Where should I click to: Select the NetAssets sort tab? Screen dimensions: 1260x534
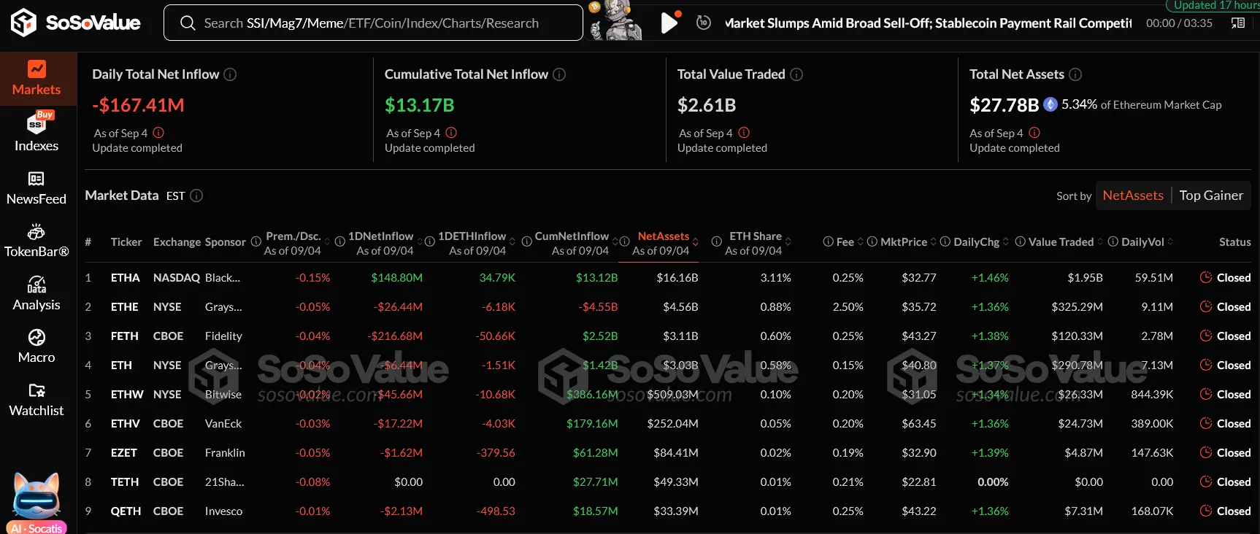(1133, 196)
